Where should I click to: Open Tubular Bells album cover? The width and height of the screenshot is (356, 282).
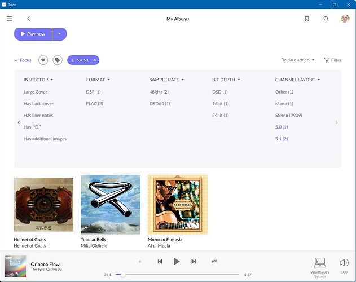(111, 205)
